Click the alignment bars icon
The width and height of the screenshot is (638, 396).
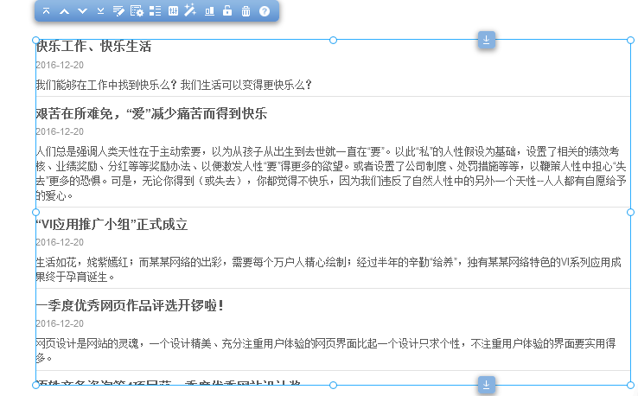[x=209, y=11]
